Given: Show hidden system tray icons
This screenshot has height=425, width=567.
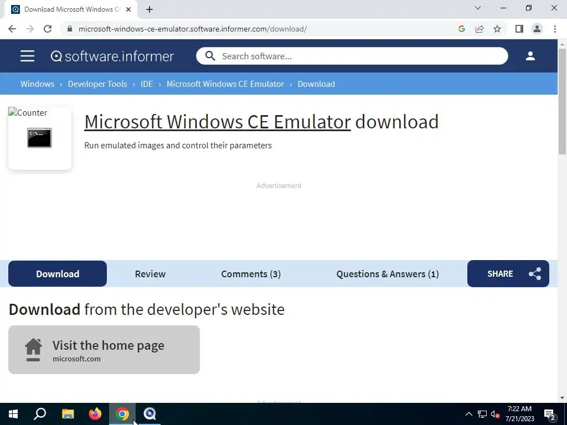Looking at the screenshot, I should (x=468, y=414).
